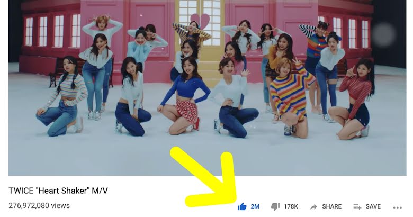Click the blue thumbs-up like icon
Screen dimensions: 413x217
point(242,207)
